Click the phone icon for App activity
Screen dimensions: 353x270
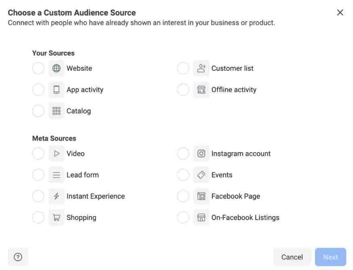tap(56, 90)
